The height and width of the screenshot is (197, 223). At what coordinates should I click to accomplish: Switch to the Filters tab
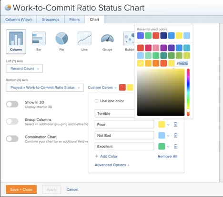point(74,20)
